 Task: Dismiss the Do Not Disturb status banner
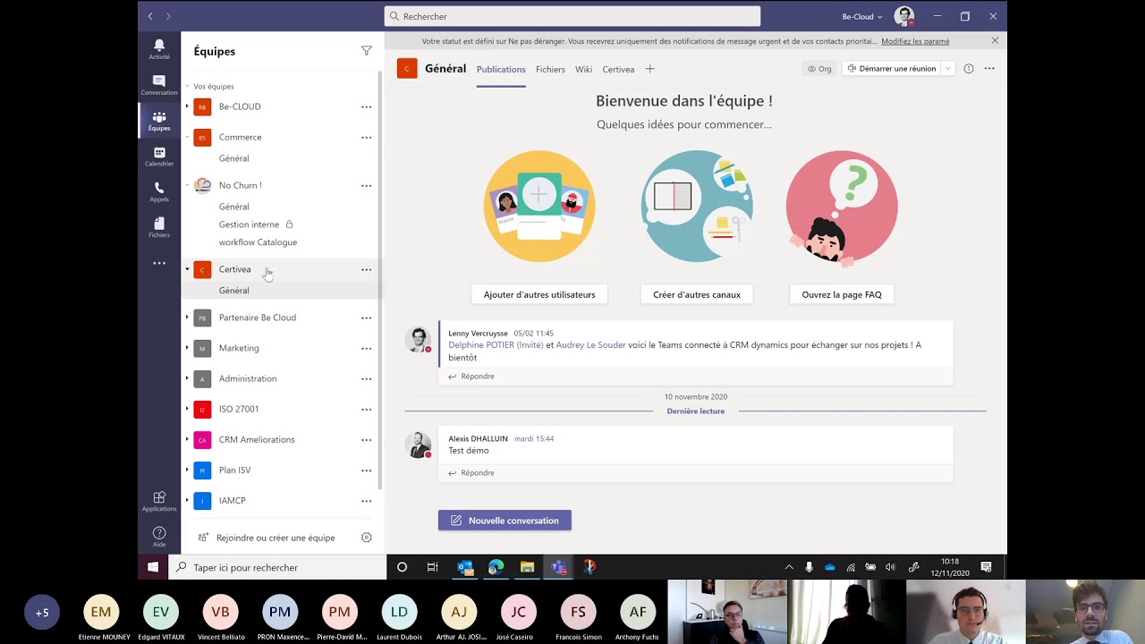pos(995,41)
